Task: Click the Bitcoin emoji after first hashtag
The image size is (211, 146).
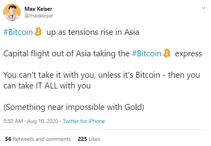Action: click(38, 32)
